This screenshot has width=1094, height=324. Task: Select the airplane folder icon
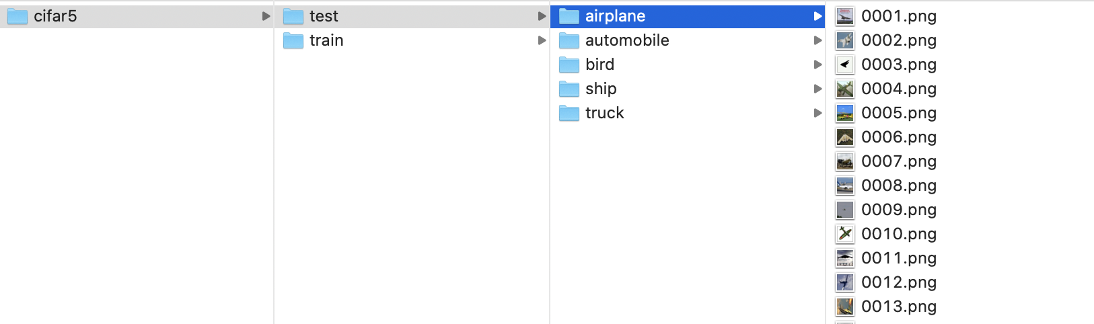[569, 16]
